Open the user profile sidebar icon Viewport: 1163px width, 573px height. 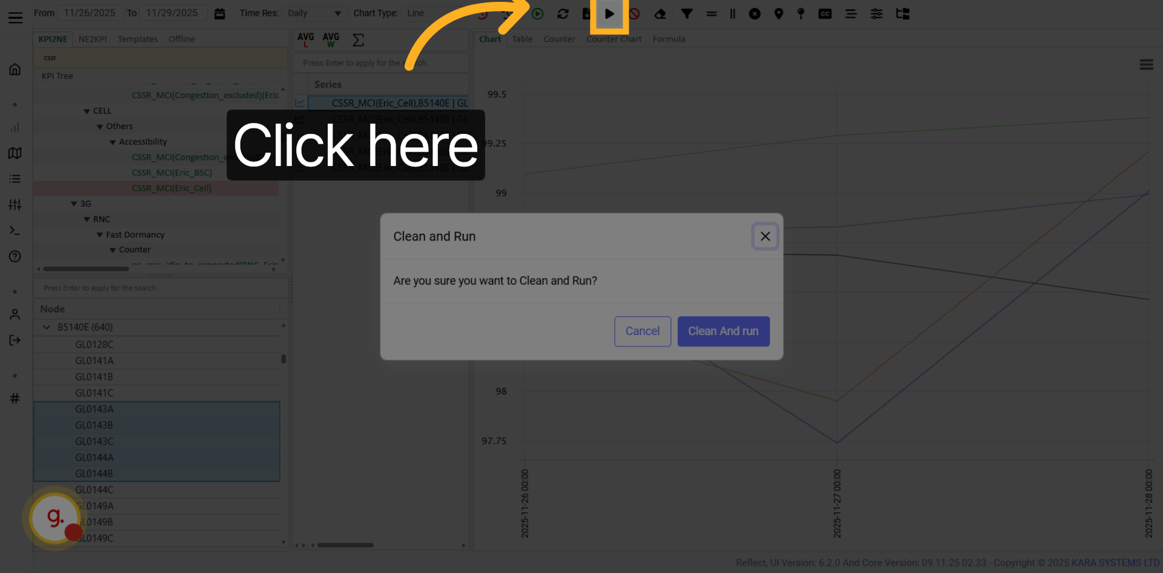pos(15,314)
